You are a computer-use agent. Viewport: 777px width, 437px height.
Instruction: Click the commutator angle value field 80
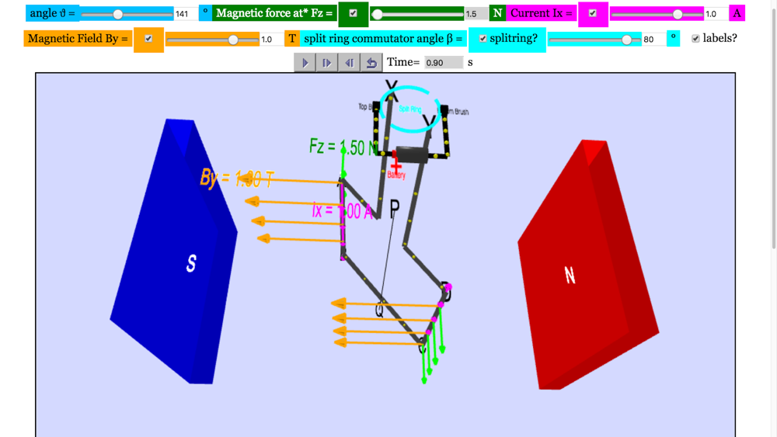653,39
